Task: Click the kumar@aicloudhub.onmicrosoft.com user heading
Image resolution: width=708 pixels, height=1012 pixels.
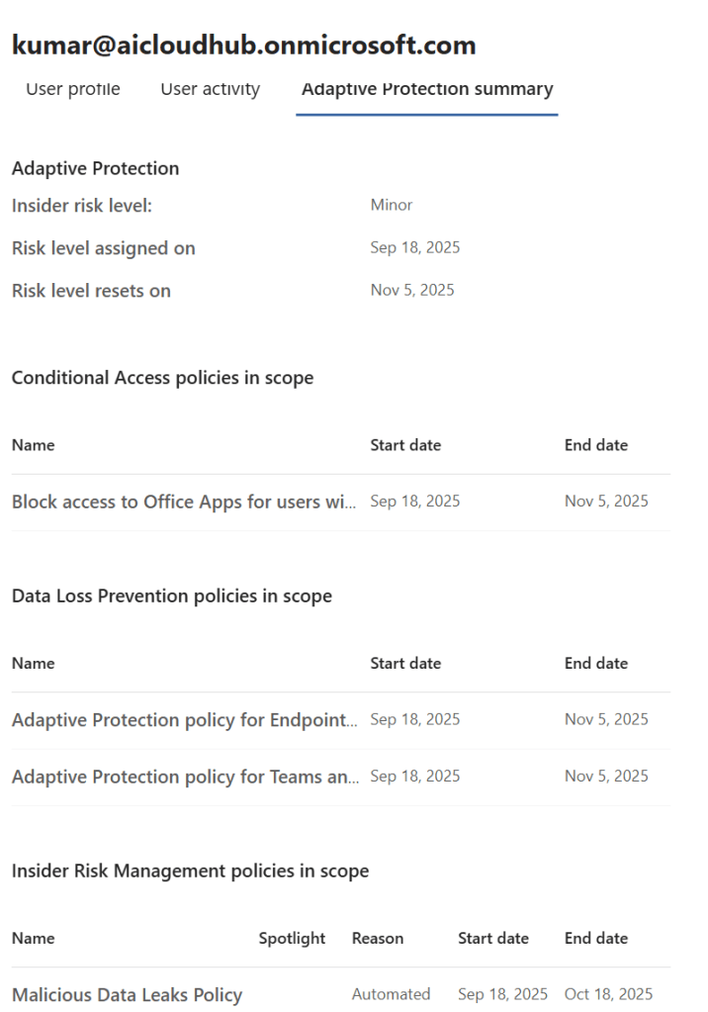Action: [243, 45]
